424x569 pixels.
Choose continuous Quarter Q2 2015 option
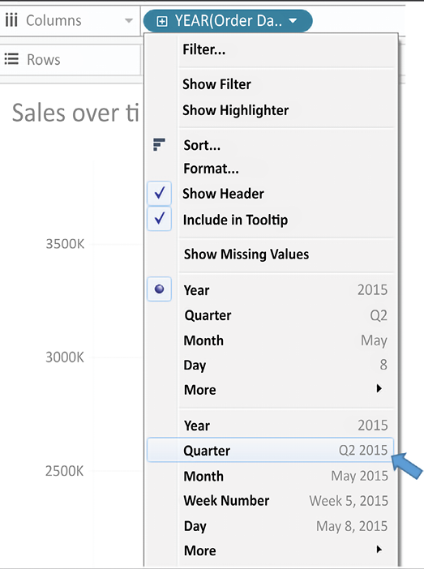point(270,450)
